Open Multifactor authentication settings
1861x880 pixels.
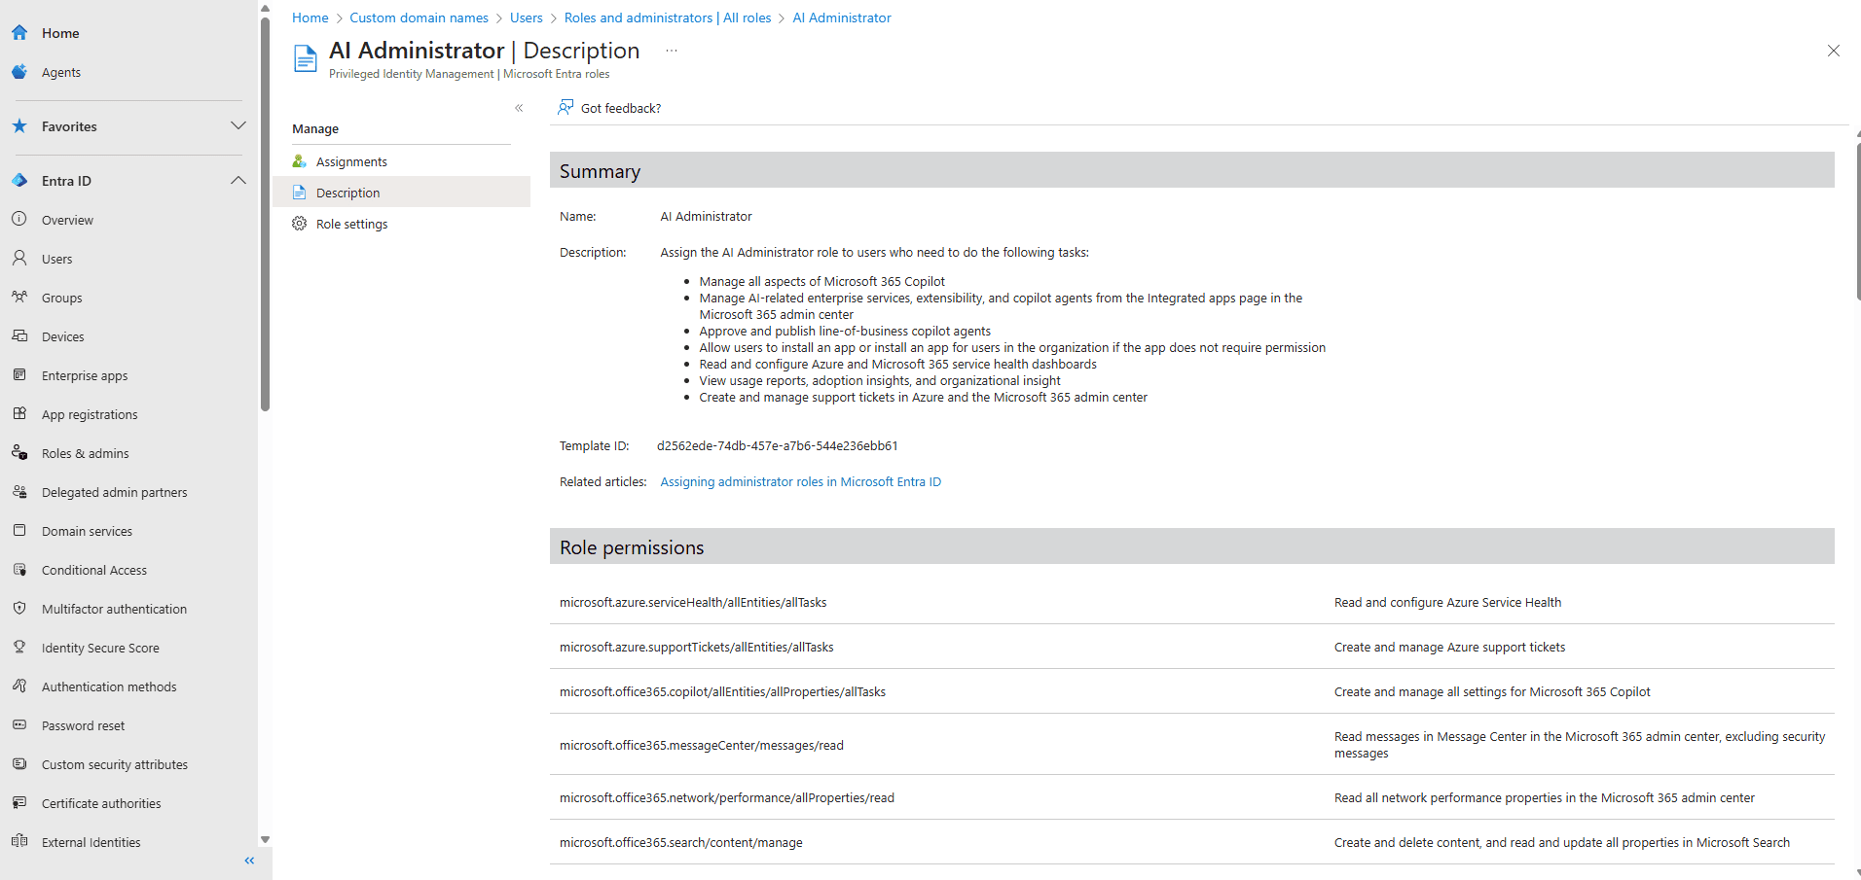pyautogui.click(x=114, y=608)
